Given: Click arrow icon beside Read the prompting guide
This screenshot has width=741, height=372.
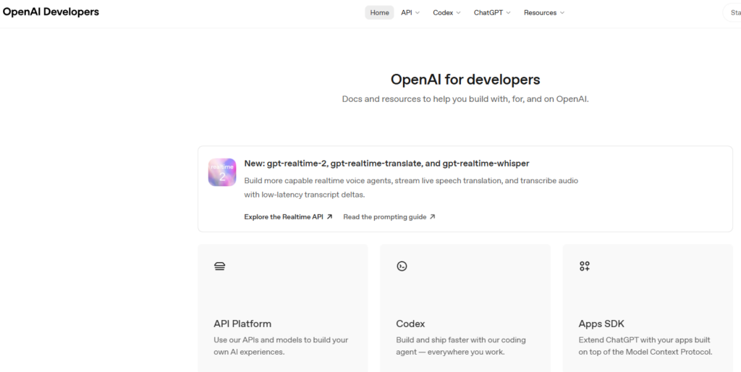Looking at the screenshot, I should (x=432, y=217).
